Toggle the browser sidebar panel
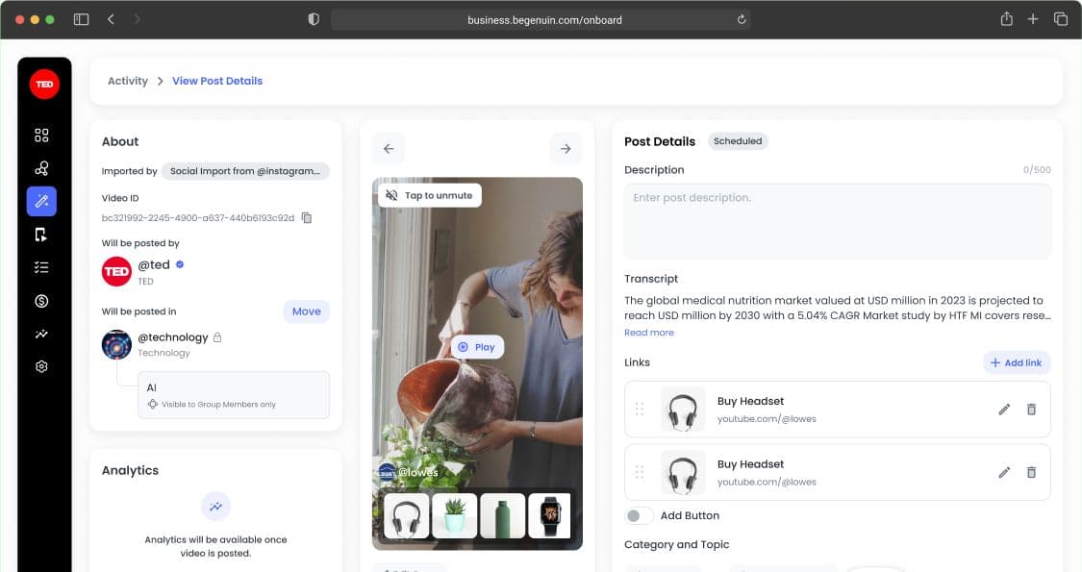Image resolution: width=1082 pixels, height=572 pixels. pos(82,19)
